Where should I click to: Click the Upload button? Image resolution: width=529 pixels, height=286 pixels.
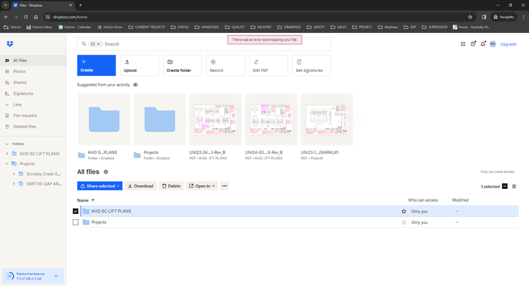click(x=139, y=65)
